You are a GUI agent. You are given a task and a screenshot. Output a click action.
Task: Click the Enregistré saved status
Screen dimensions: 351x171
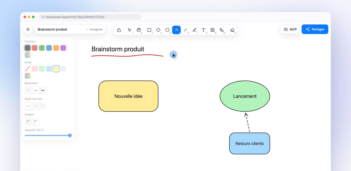(94, 29)
